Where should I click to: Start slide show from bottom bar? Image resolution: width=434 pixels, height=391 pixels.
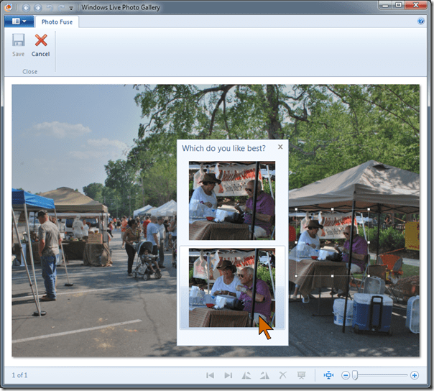(301, 375)
